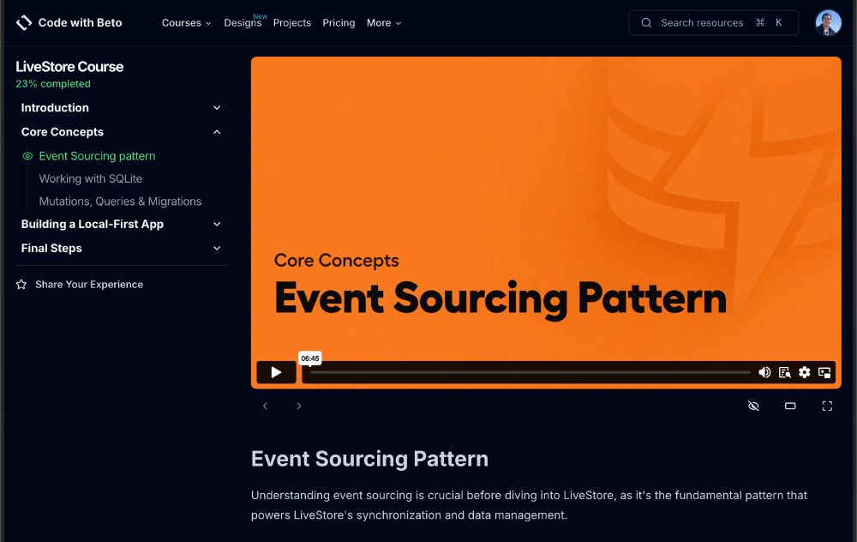This screenshot has height=542, width=857.
Task: Open the Pricing page
Action: click(x=339, y=23)
